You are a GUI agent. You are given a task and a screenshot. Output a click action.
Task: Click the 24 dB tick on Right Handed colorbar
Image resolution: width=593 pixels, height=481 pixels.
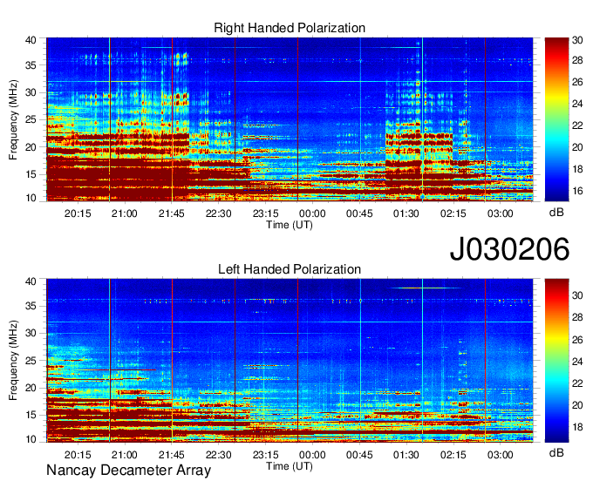click(577, 104)
